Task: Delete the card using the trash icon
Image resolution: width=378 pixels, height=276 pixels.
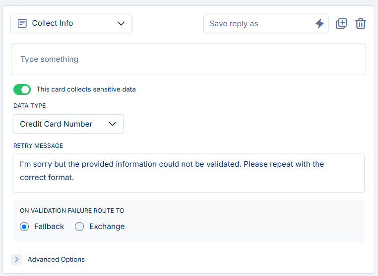Action: tap(361, 24)
